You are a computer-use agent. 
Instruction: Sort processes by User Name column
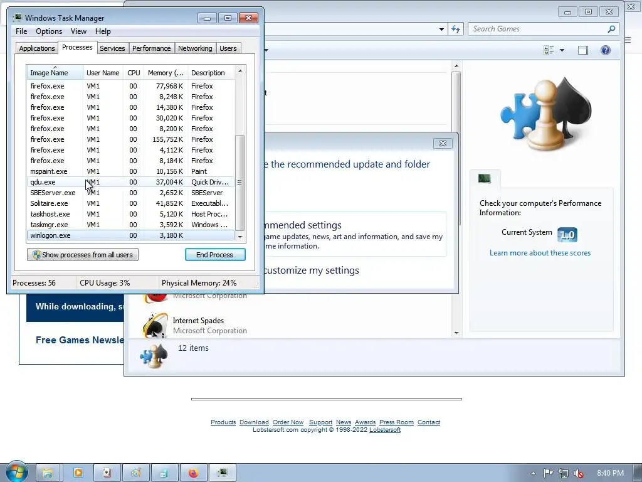[x=103, y=73]
